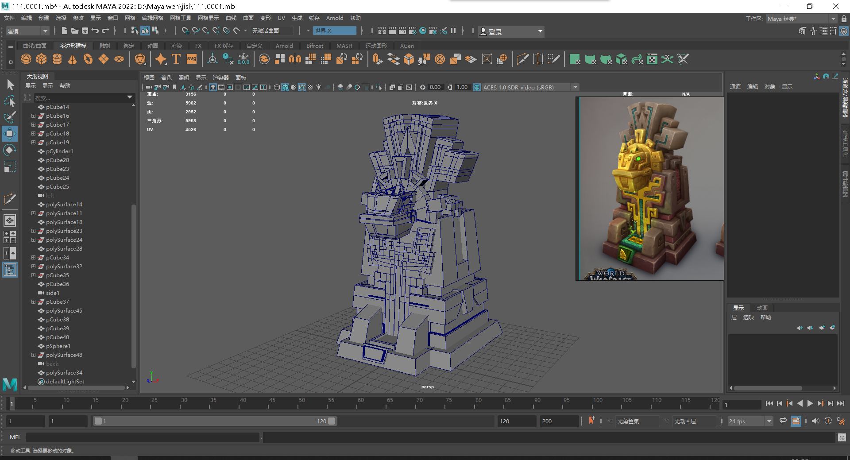Click the outliner horizontal scrollbar
Image resolution: width=850 pixels, height=460 pixels.
(76, 387)
